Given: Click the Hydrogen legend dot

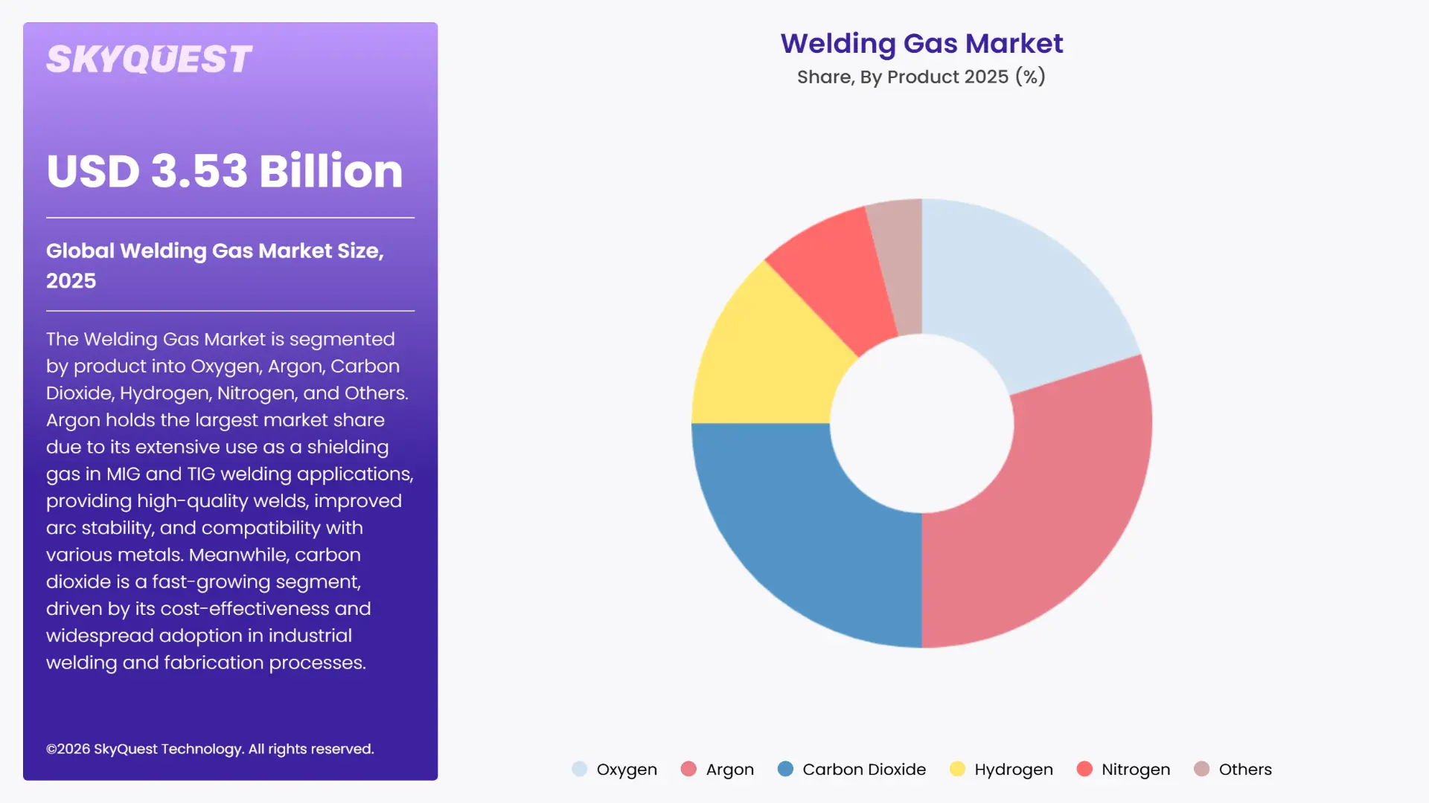Looking at the screenshot, I should click(958, 769).
